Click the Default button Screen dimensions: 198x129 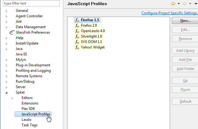(185, 101)
